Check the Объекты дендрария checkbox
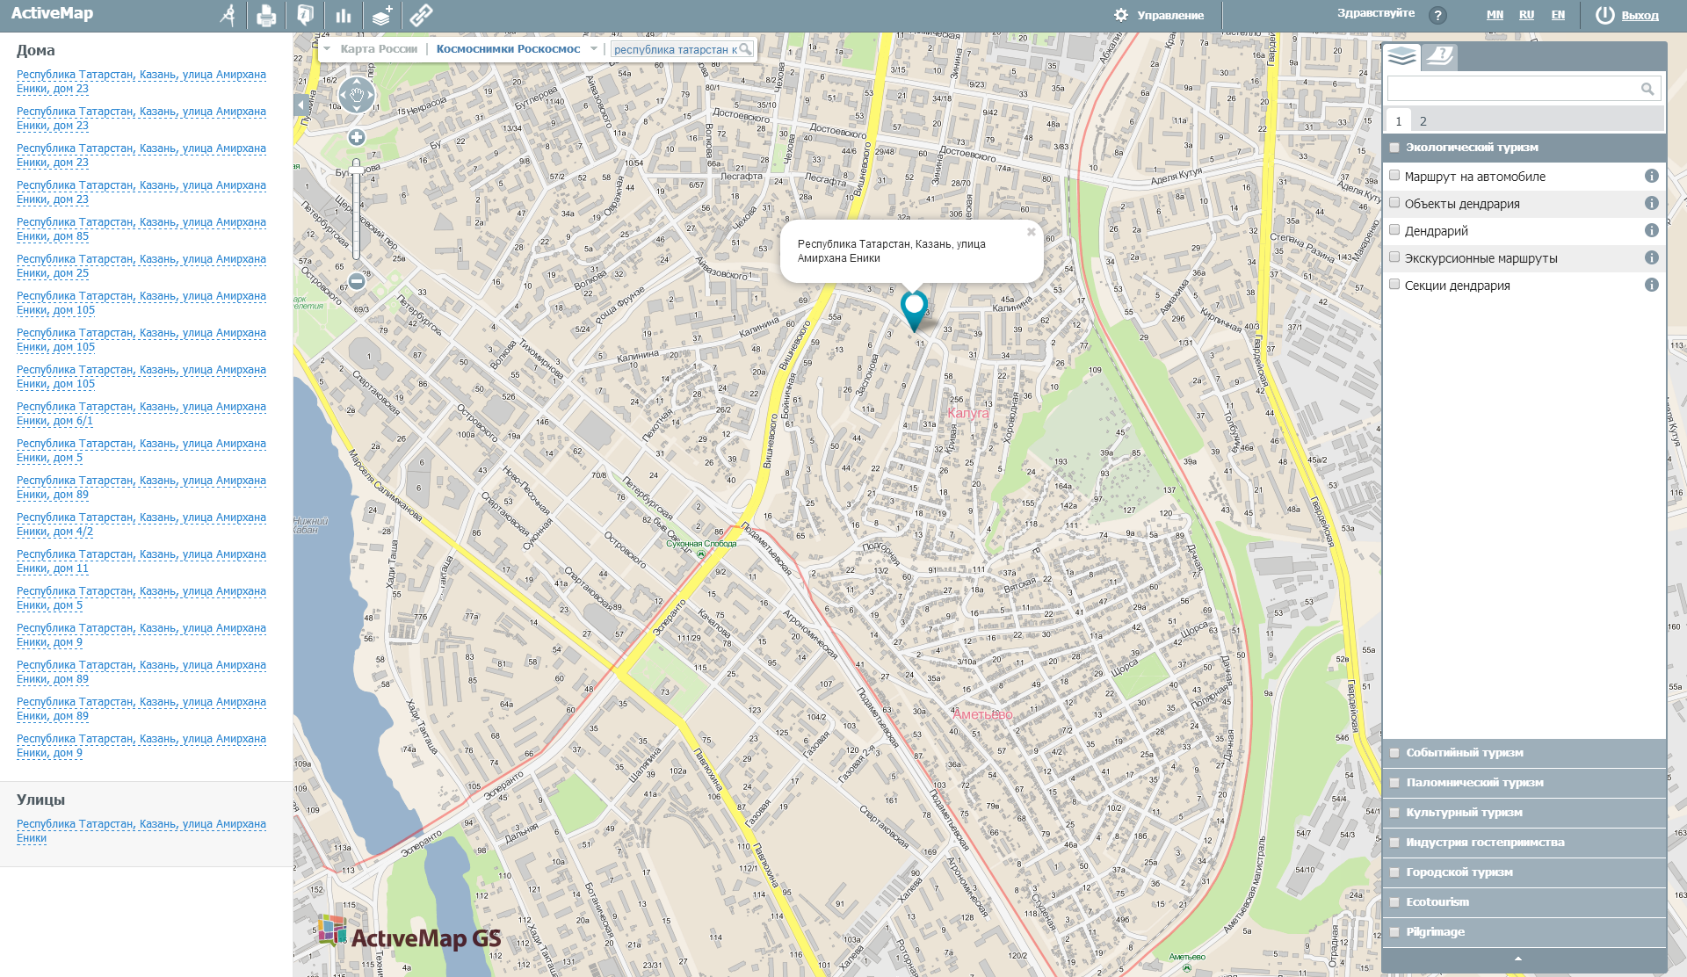This screenshot has height=977, width=1687. pos(1395,203)
